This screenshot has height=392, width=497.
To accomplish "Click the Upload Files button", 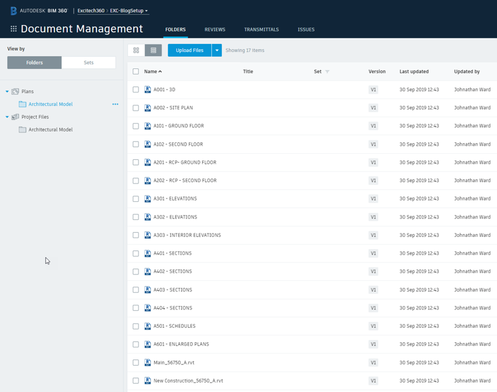I will 189,50.
